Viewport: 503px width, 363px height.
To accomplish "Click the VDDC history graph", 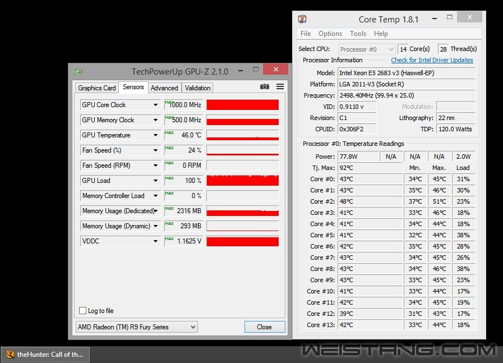I will point(242,241).
